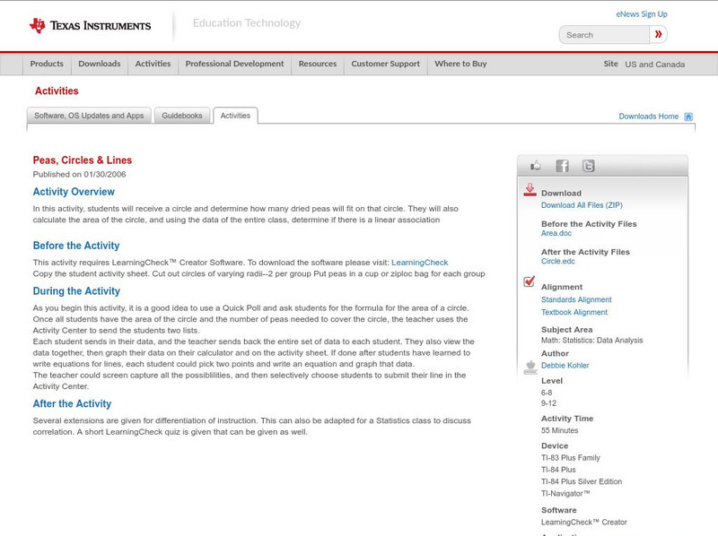Select the Activities tab
The width and height of the screenshot is (718, 536).
(x=235, y=116)
